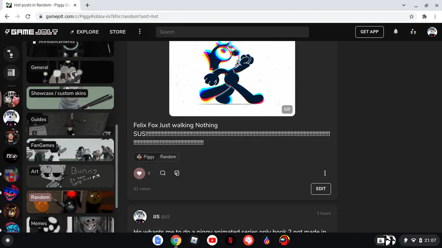Viewport: 442px width, 248px height.
Task: Open YouTube from the shelf
Action: pos(212,241)
